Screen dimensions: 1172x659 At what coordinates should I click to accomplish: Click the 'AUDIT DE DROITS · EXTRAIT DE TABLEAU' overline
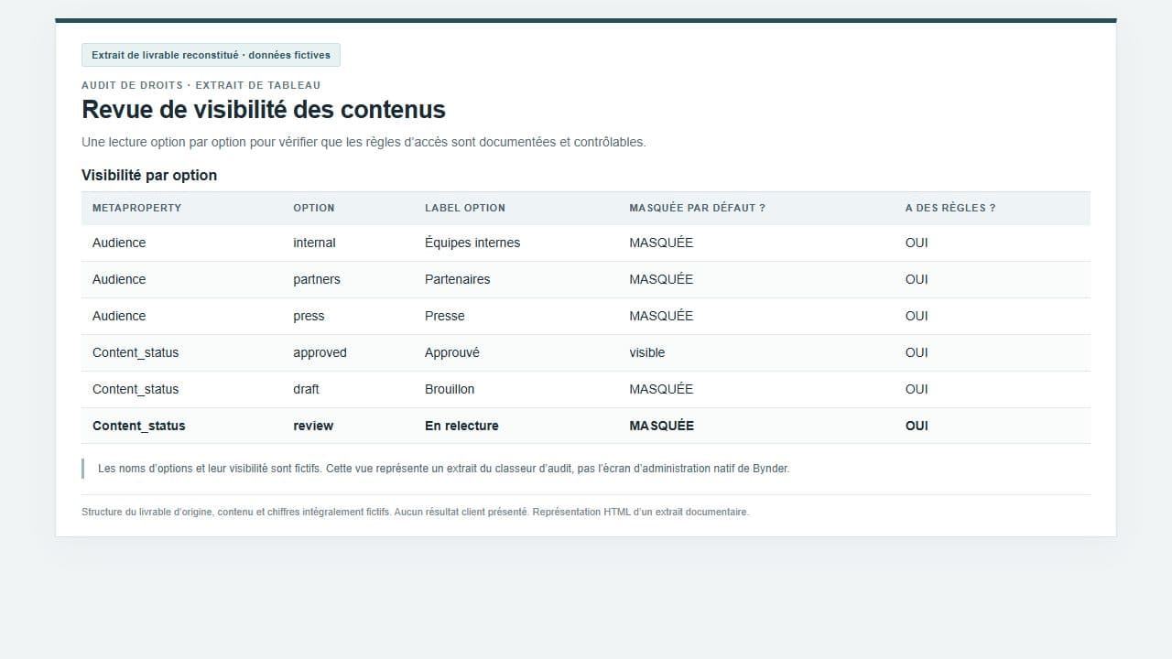(x=201, y=85)
